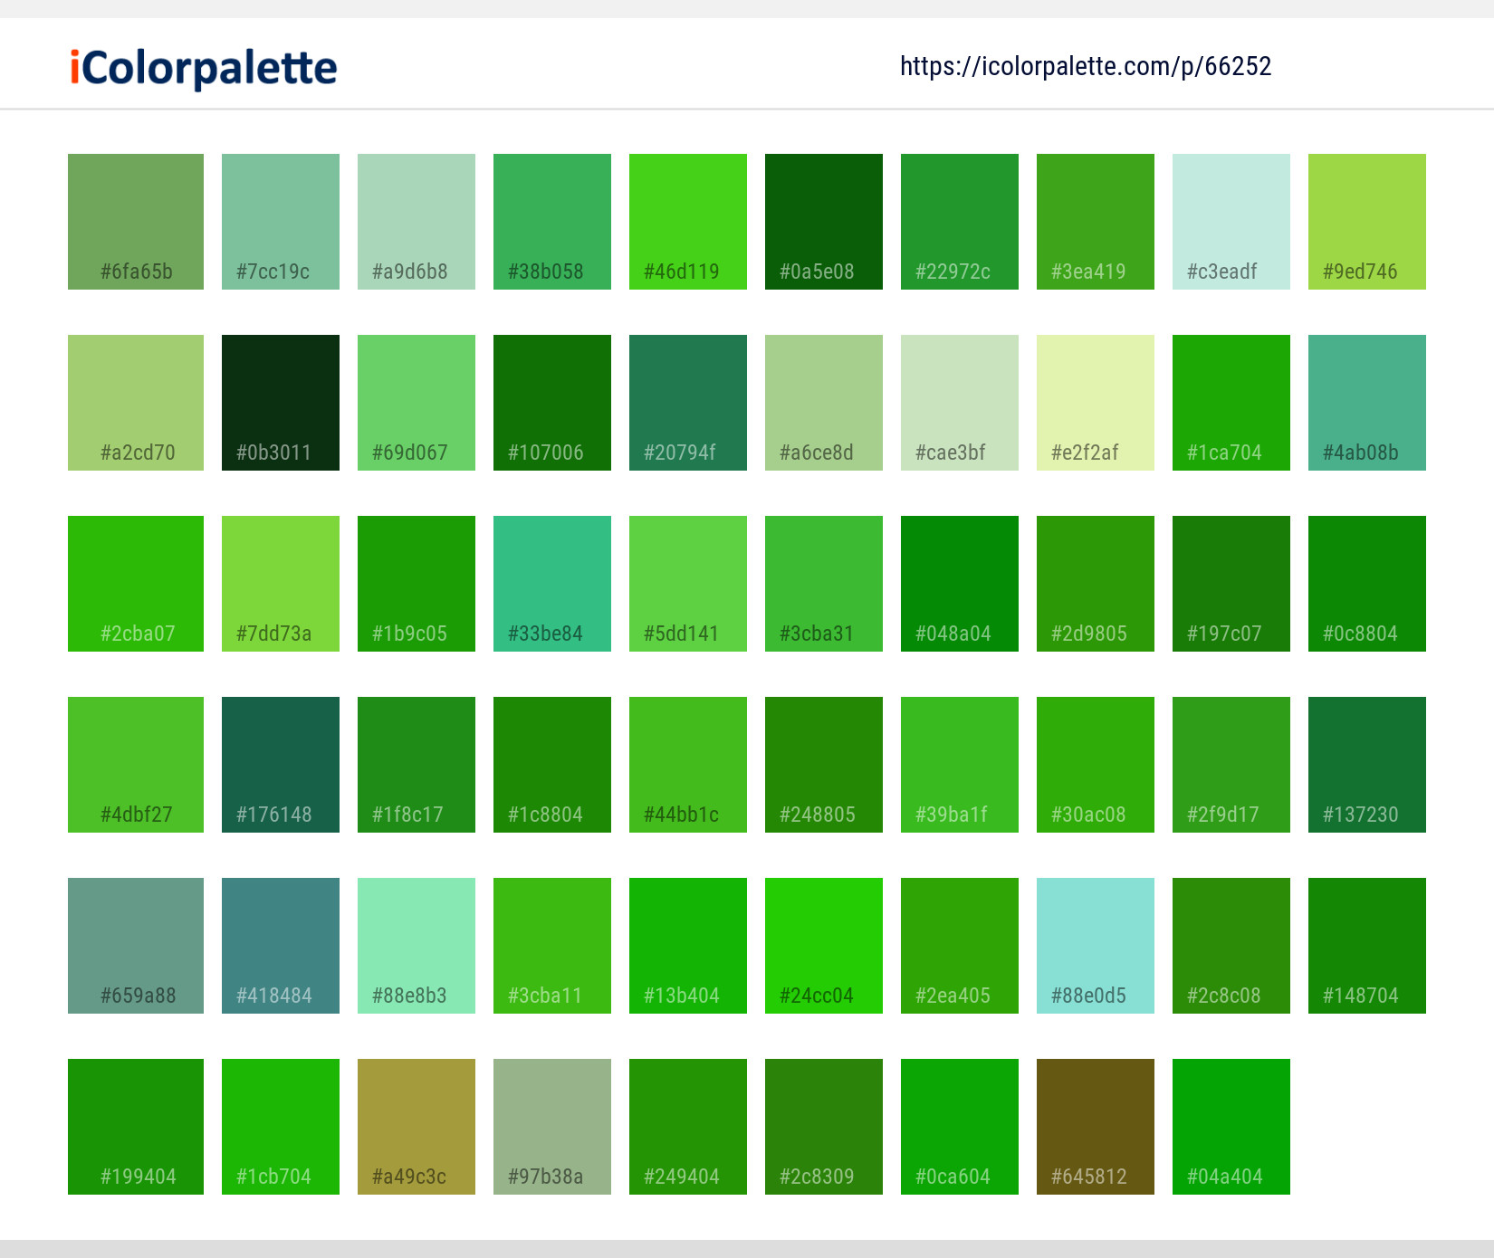
Task: Select the #107006 swatch
Action: [x=552, y=403]
